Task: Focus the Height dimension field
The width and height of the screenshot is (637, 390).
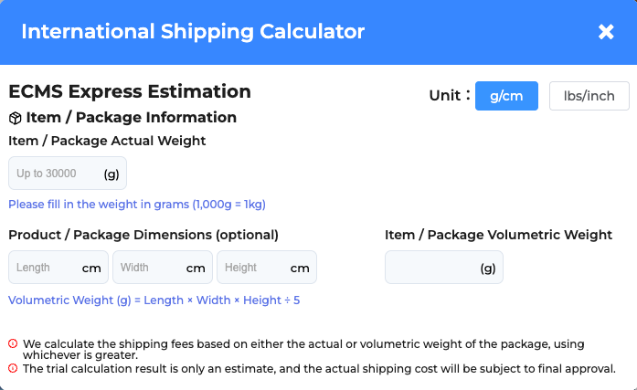Action: tap(252, 268)
